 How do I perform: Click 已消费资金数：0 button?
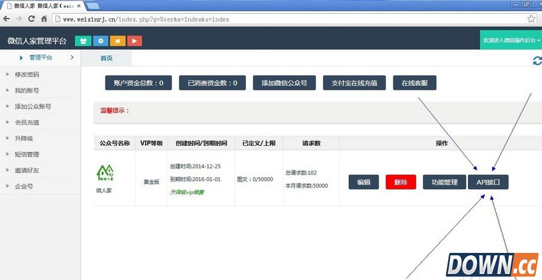212,83
